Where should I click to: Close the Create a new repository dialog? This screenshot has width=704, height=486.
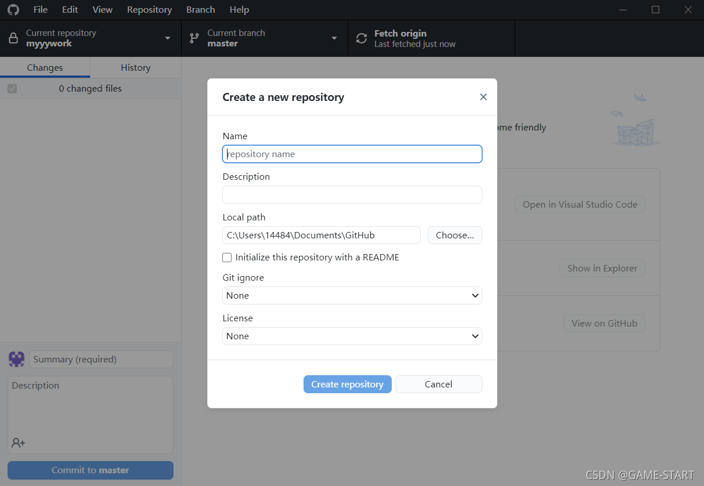pyautogui.click(x=483, y=97)
